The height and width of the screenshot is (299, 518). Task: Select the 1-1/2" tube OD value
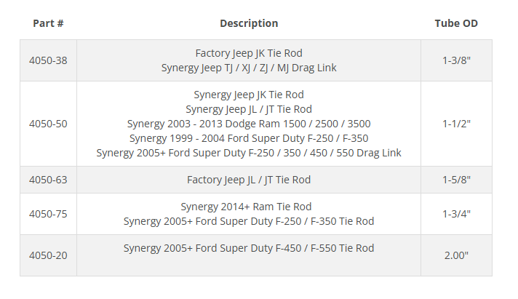click(x=456, y=124)
